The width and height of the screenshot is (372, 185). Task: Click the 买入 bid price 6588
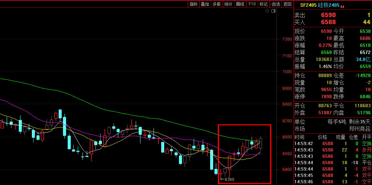[x=328, y=22]
